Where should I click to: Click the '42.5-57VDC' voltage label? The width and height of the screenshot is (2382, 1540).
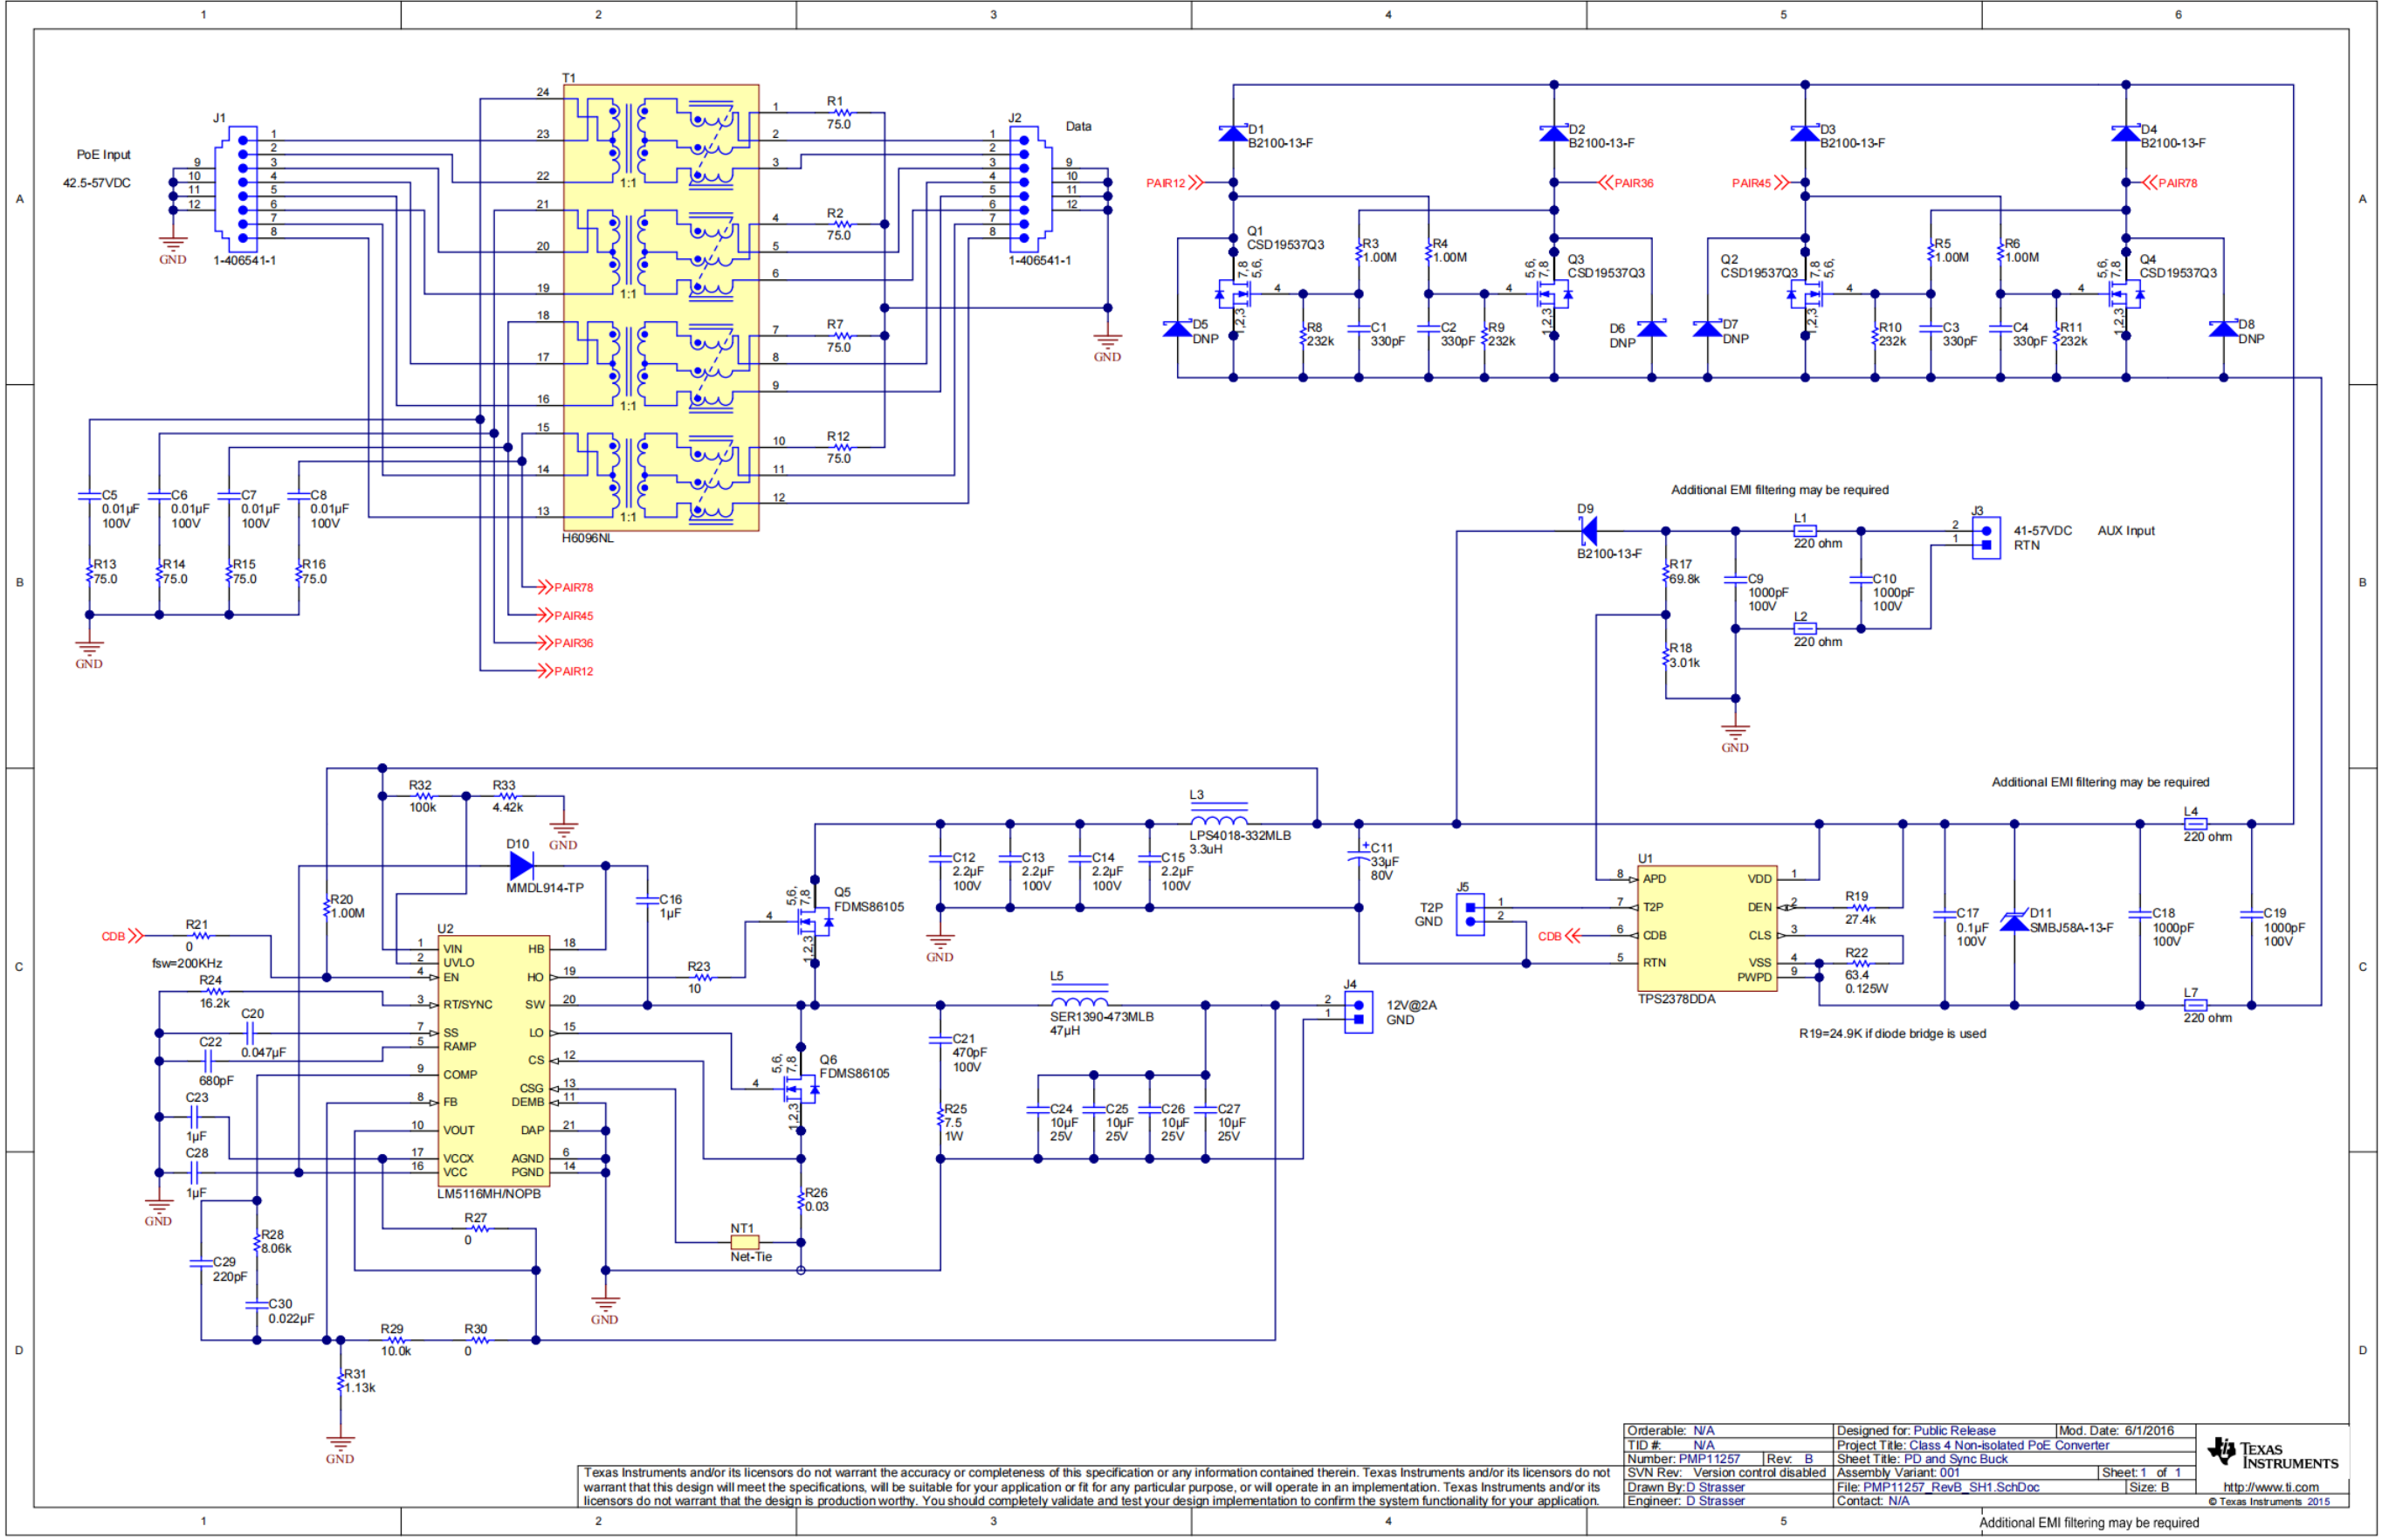point(96,183)
